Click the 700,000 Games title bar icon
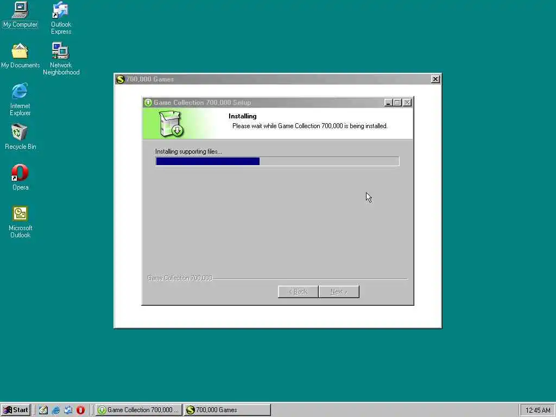Viewport: 556px width, 417px height. point(121,79)
